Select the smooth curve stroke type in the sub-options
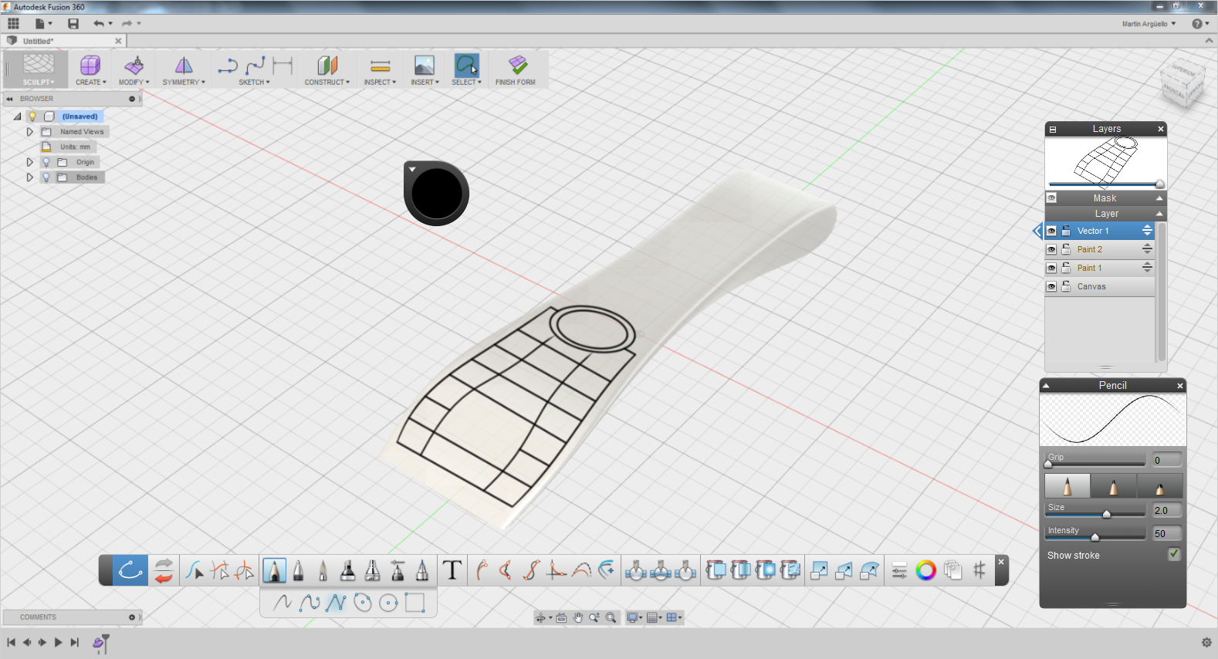This screenshot has width=1218, height=659. tap(310, 603)
